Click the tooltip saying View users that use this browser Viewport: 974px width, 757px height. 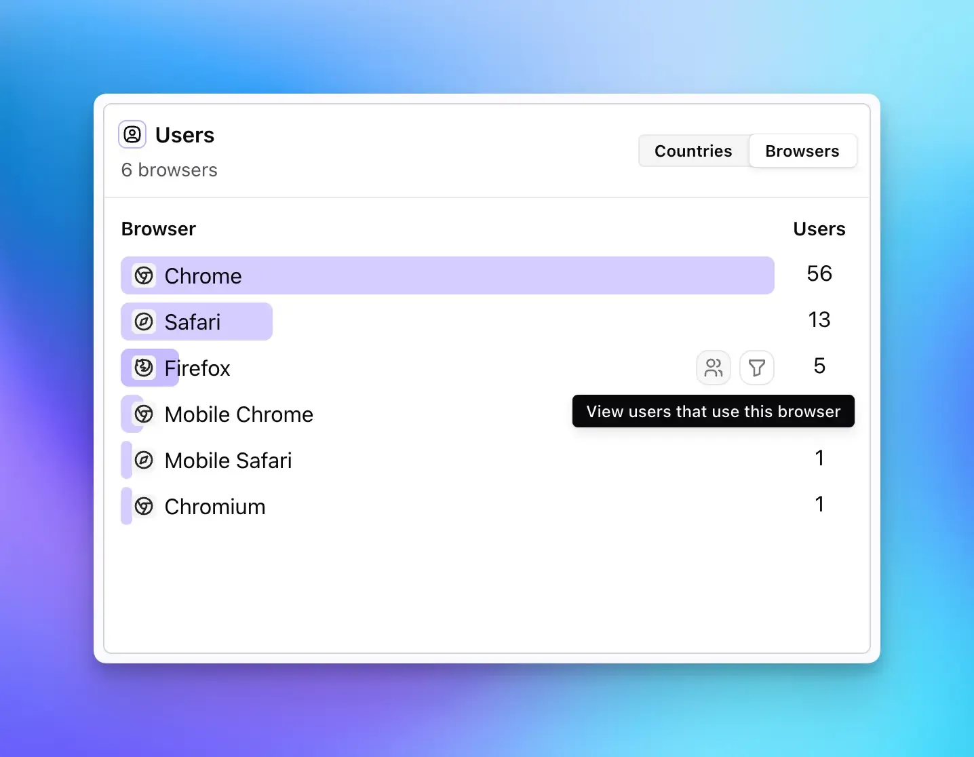click(x=713, y=411)
